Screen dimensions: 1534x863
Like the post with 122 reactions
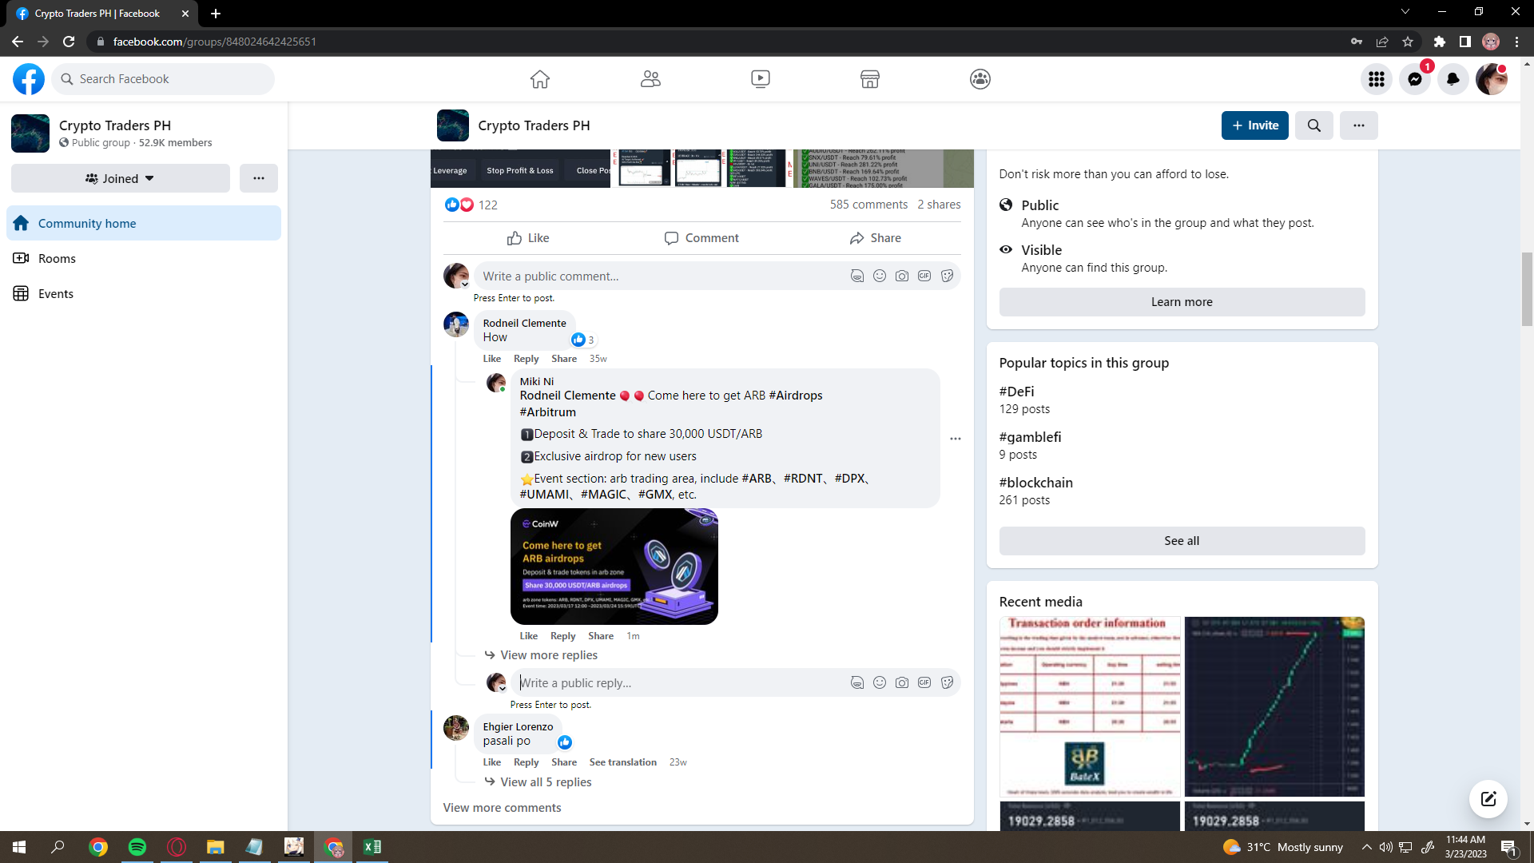tap(528, 238)
